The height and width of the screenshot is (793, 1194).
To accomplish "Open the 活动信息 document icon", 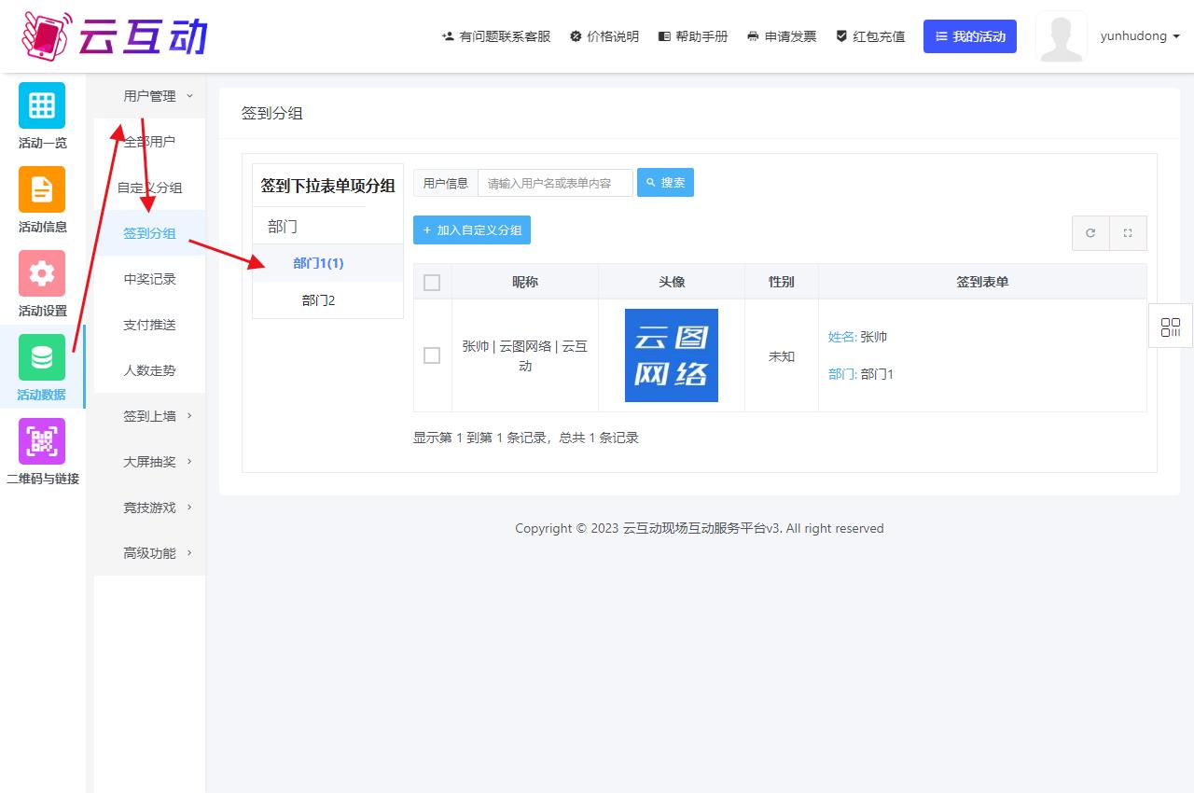I will [42, 189].
